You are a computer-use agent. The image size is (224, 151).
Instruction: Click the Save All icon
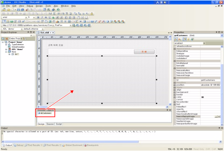(x=22, y=10)
